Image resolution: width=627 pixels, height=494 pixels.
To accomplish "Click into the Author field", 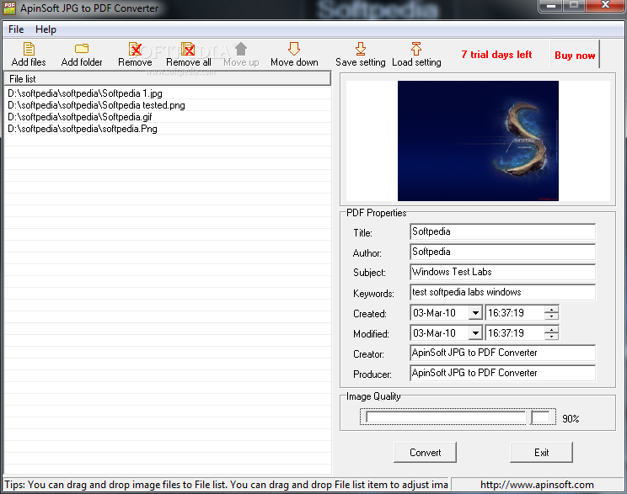I will coord(502,252).
